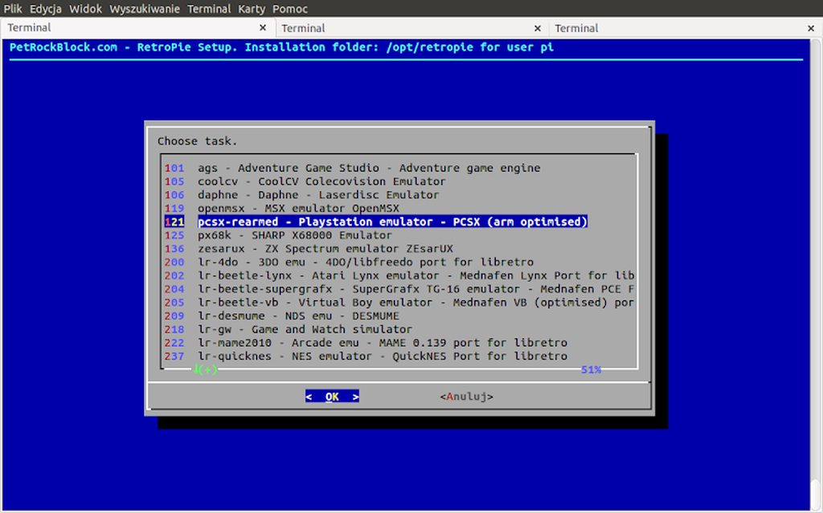Open the Plik menu
This screenshot has width=823, height=513.
click(13, 9)
